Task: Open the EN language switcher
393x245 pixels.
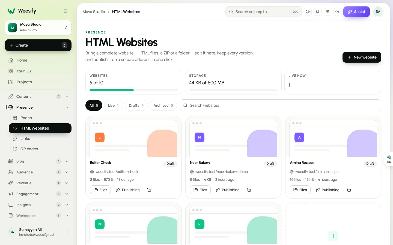Action: point(389,159)
